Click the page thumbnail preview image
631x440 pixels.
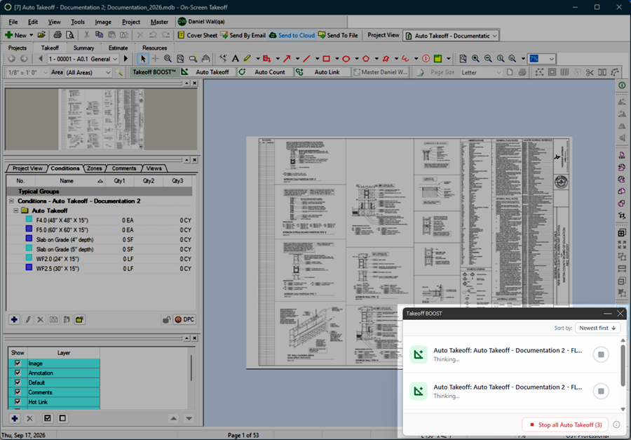pos(102,119)
